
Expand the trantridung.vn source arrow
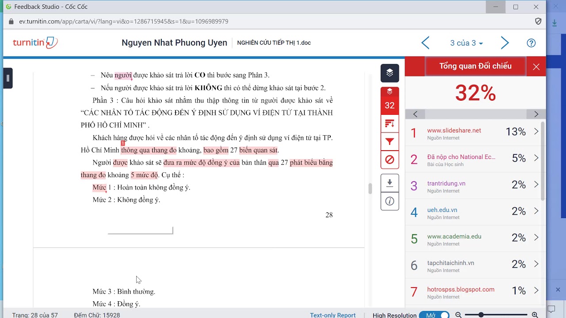tap(536, 184)
